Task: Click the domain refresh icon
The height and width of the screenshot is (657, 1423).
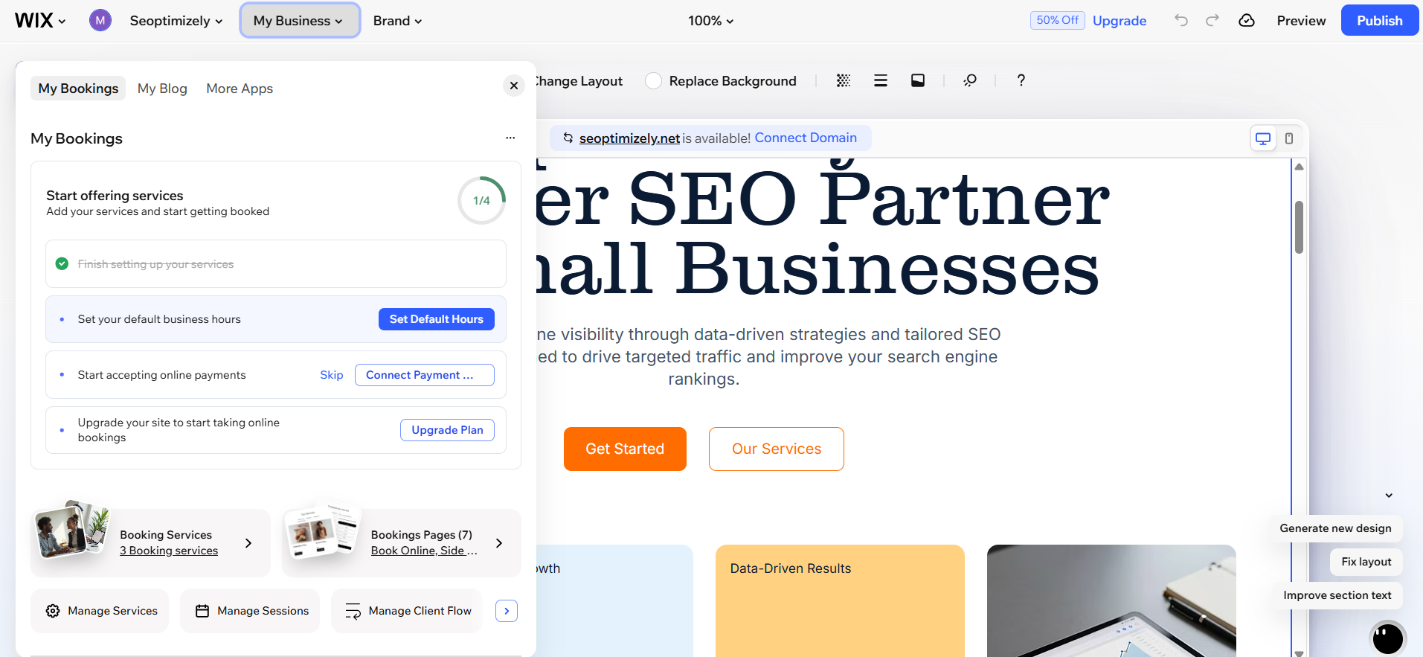Action: (568, 138)
